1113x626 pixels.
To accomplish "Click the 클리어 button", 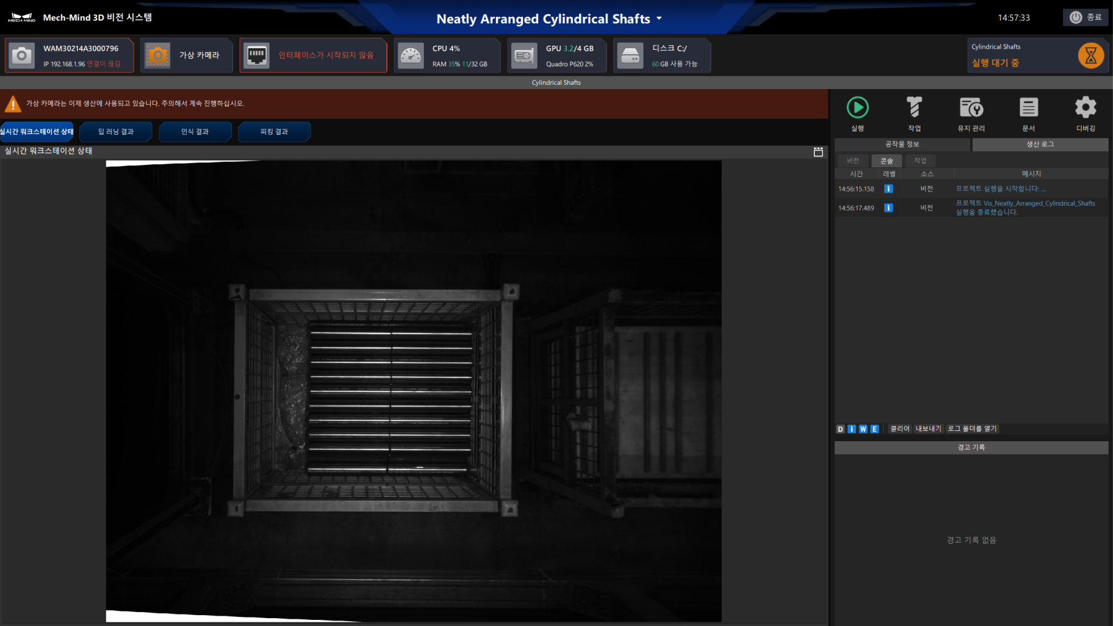I will 900,429.
